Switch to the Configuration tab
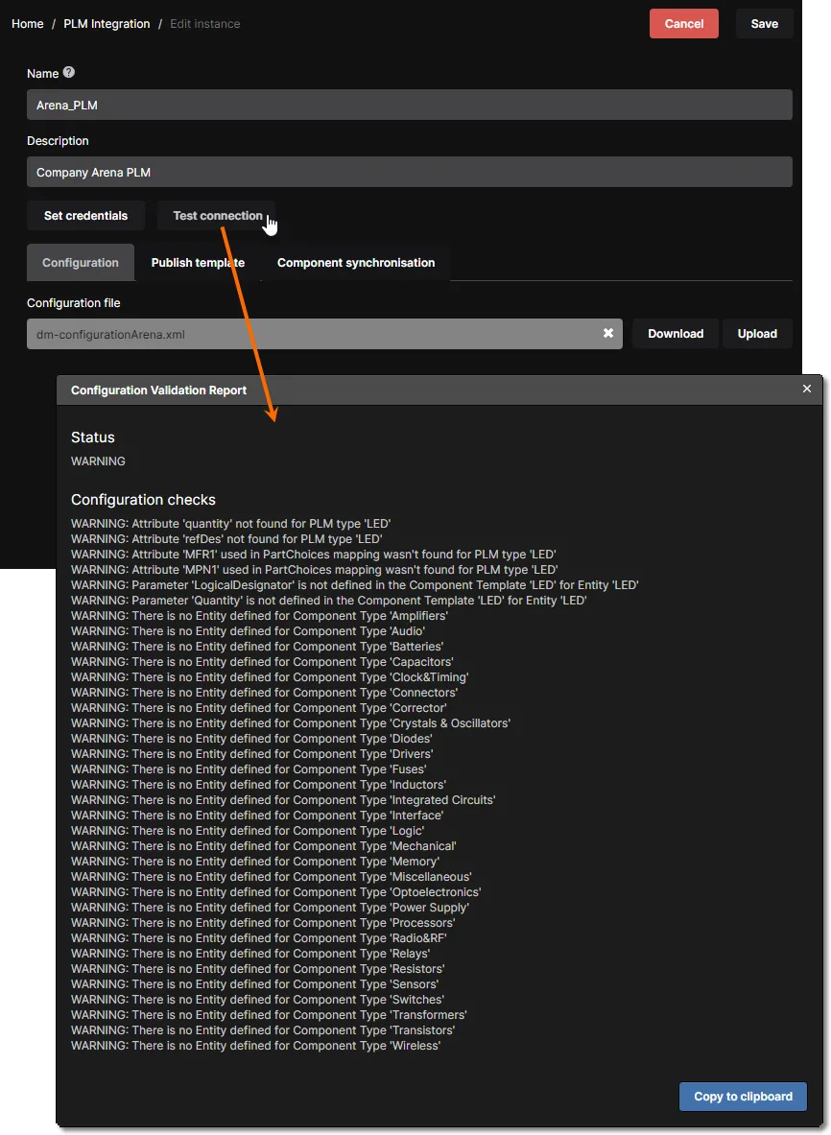 pos(81,263)
